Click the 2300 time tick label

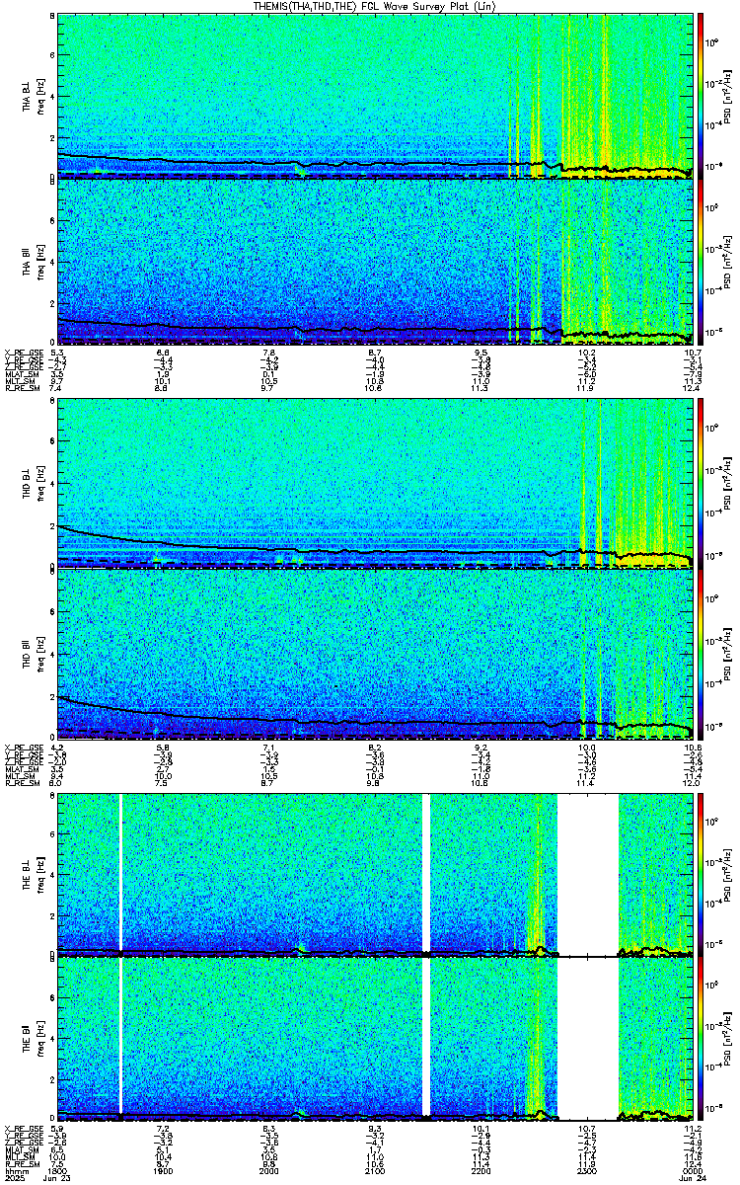(587, 1170)
